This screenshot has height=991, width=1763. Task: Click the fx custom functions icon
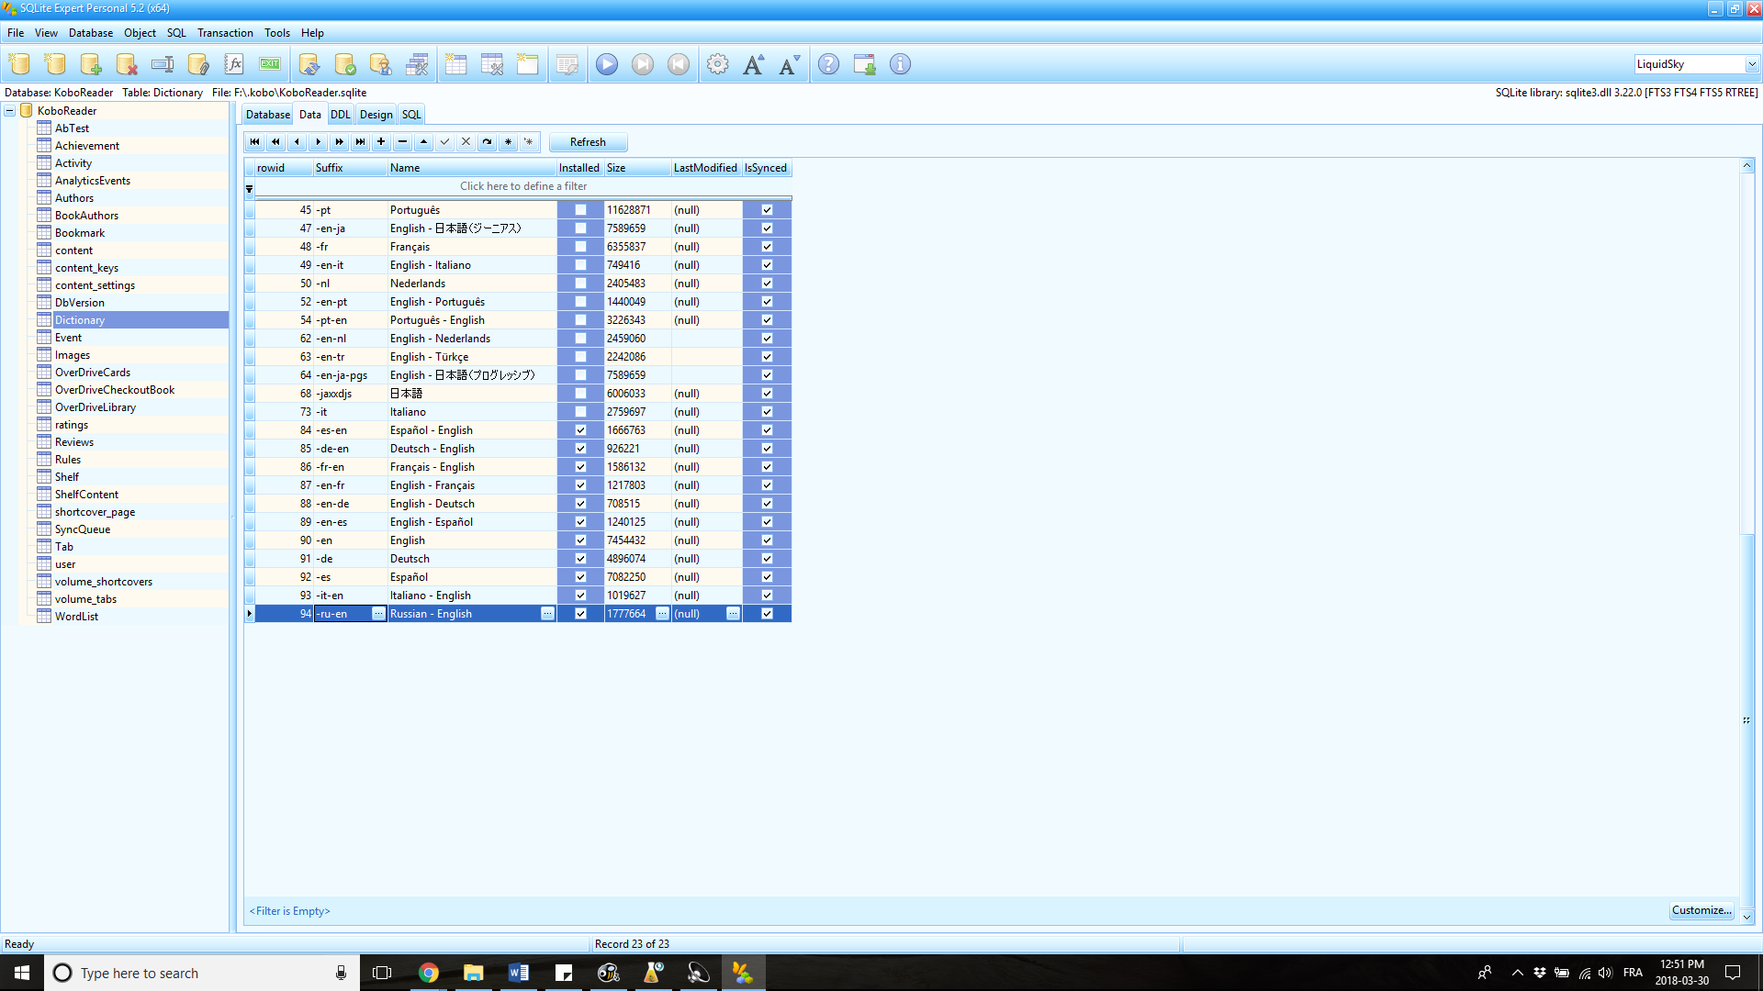click(234, 64)
